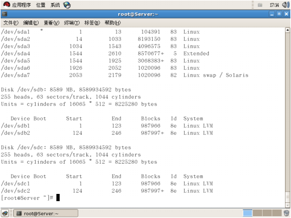Open the 文件(F) menu
The image size is (291, 218).
click(11, 23)
